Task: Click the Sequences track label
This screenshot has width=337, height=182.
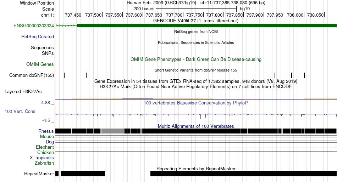Action: point(42,48)
